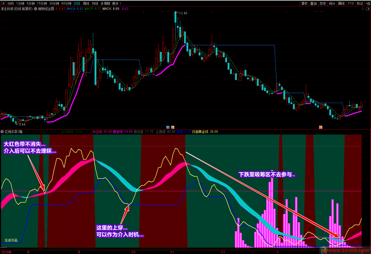The width and height of the screenshot is (371, 254).
Task: Click the diamond marker icon at top right
Action: (x=363, y=9)
